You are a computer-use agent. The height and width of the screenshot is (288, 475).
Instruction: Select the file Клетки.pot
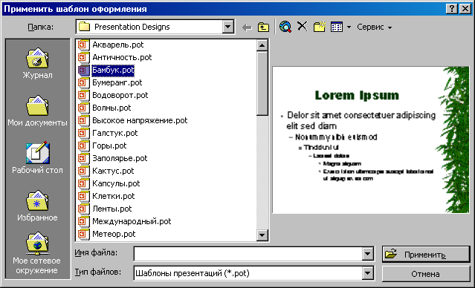tap(113, 196)
